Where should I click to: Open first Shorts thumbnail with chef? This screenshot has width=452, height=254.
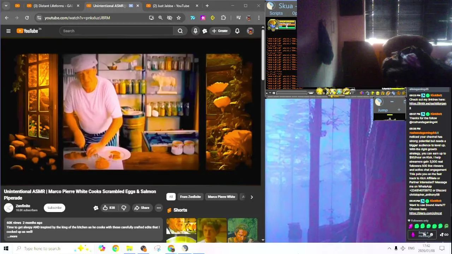pos(181,230)
